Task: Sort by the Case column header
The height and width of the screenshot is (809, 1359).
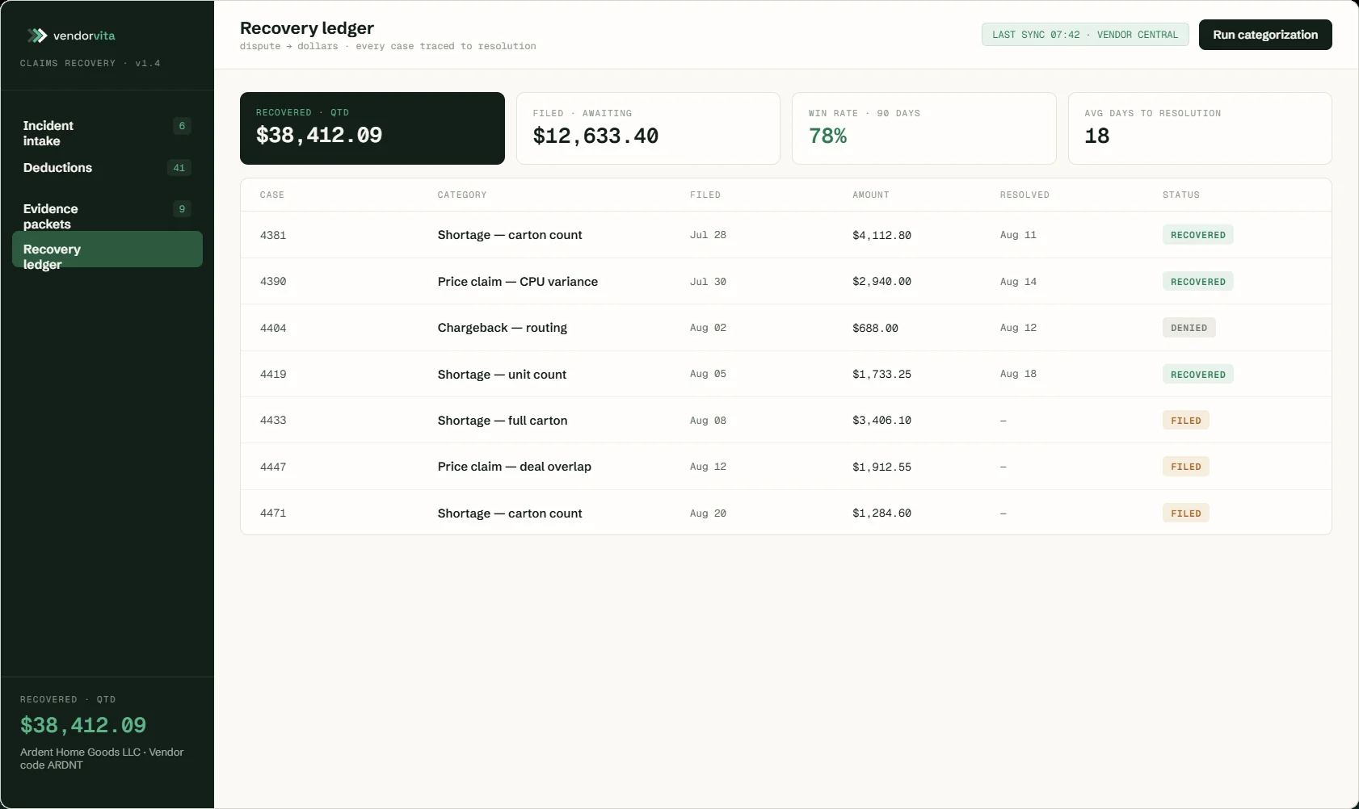Action: click(272, 195)
